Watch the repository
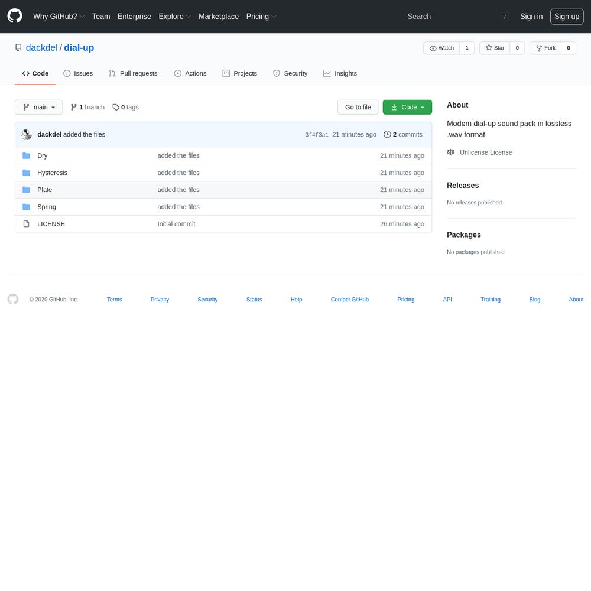 [441, 48]
